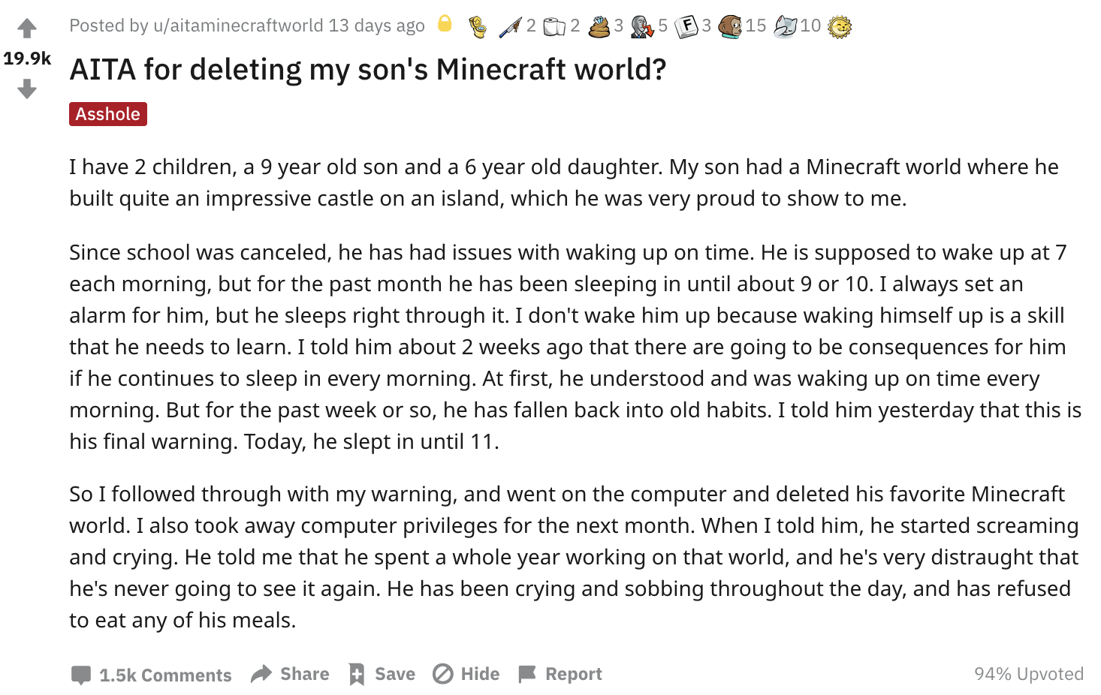
Task: Click the knife award icon
Action: [x=510, y=27]
